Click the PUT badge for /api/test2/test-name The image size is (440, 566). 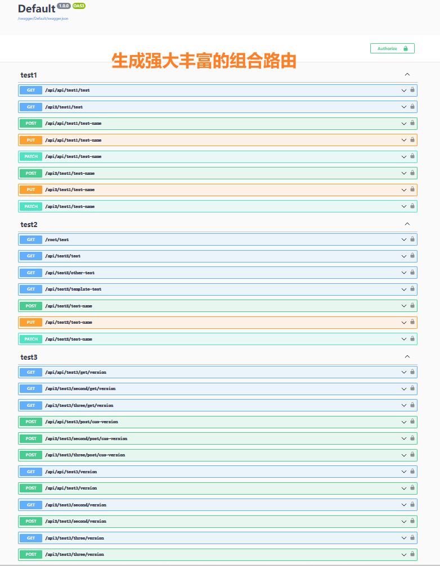31,323
